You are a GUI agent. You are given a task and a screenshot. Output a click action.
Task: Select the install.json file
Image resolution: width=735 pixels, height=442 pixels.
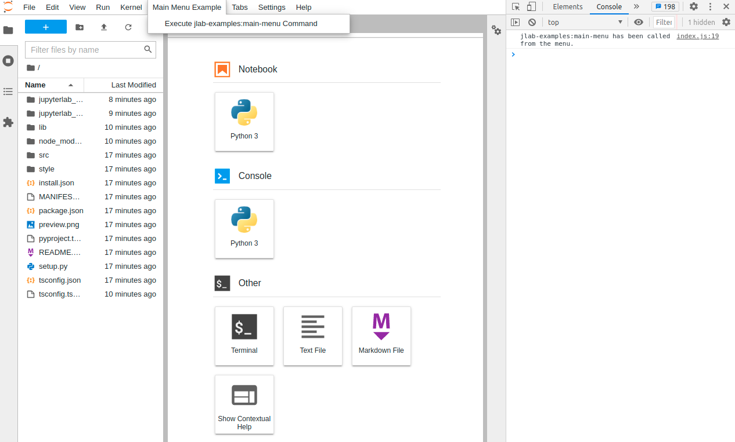pyautogui.click(x=91, y=183)
